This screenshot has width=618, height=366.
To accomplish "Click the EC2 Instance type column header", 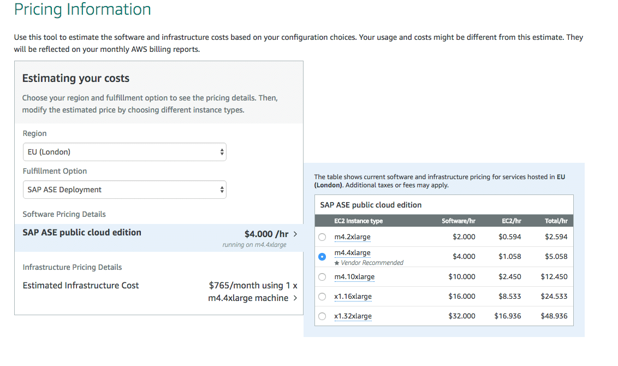I will (x=358, y=221).
